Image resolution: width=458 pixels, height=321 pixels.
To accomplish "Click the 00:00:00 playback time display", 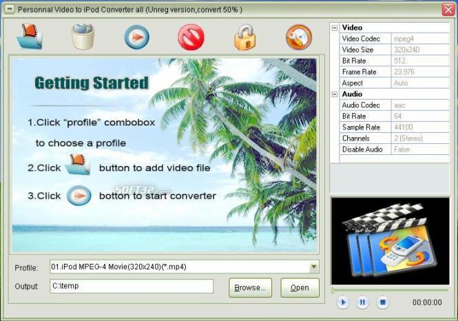I will [x=427, y=302].
